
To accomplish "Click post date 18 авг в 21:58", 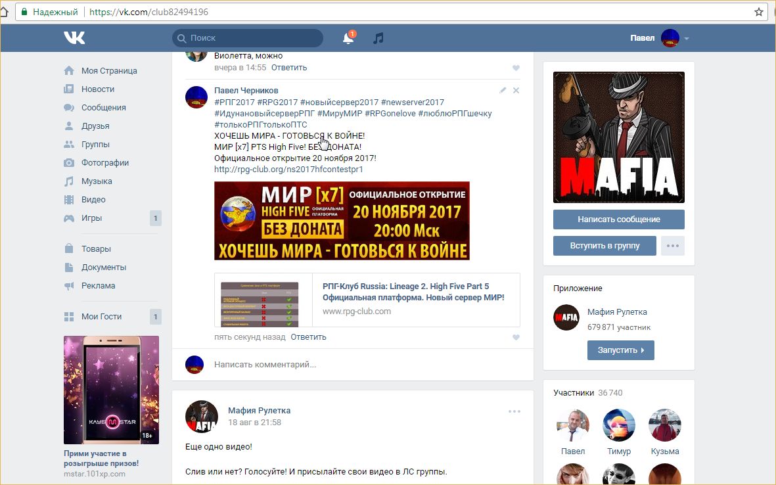I will [254, 423].
